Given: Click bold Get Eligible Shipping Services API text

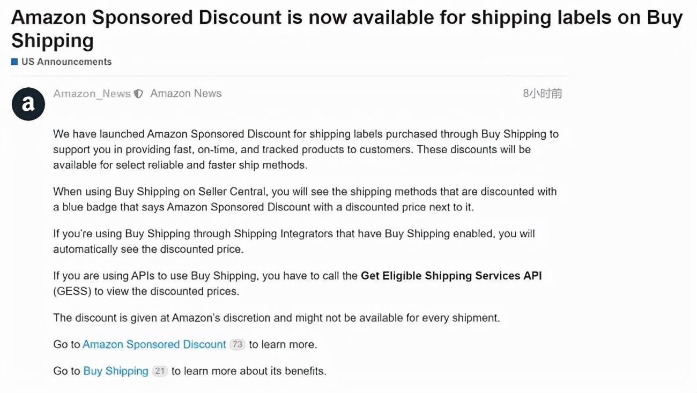Looking at the screenshot, I should 451,276.
